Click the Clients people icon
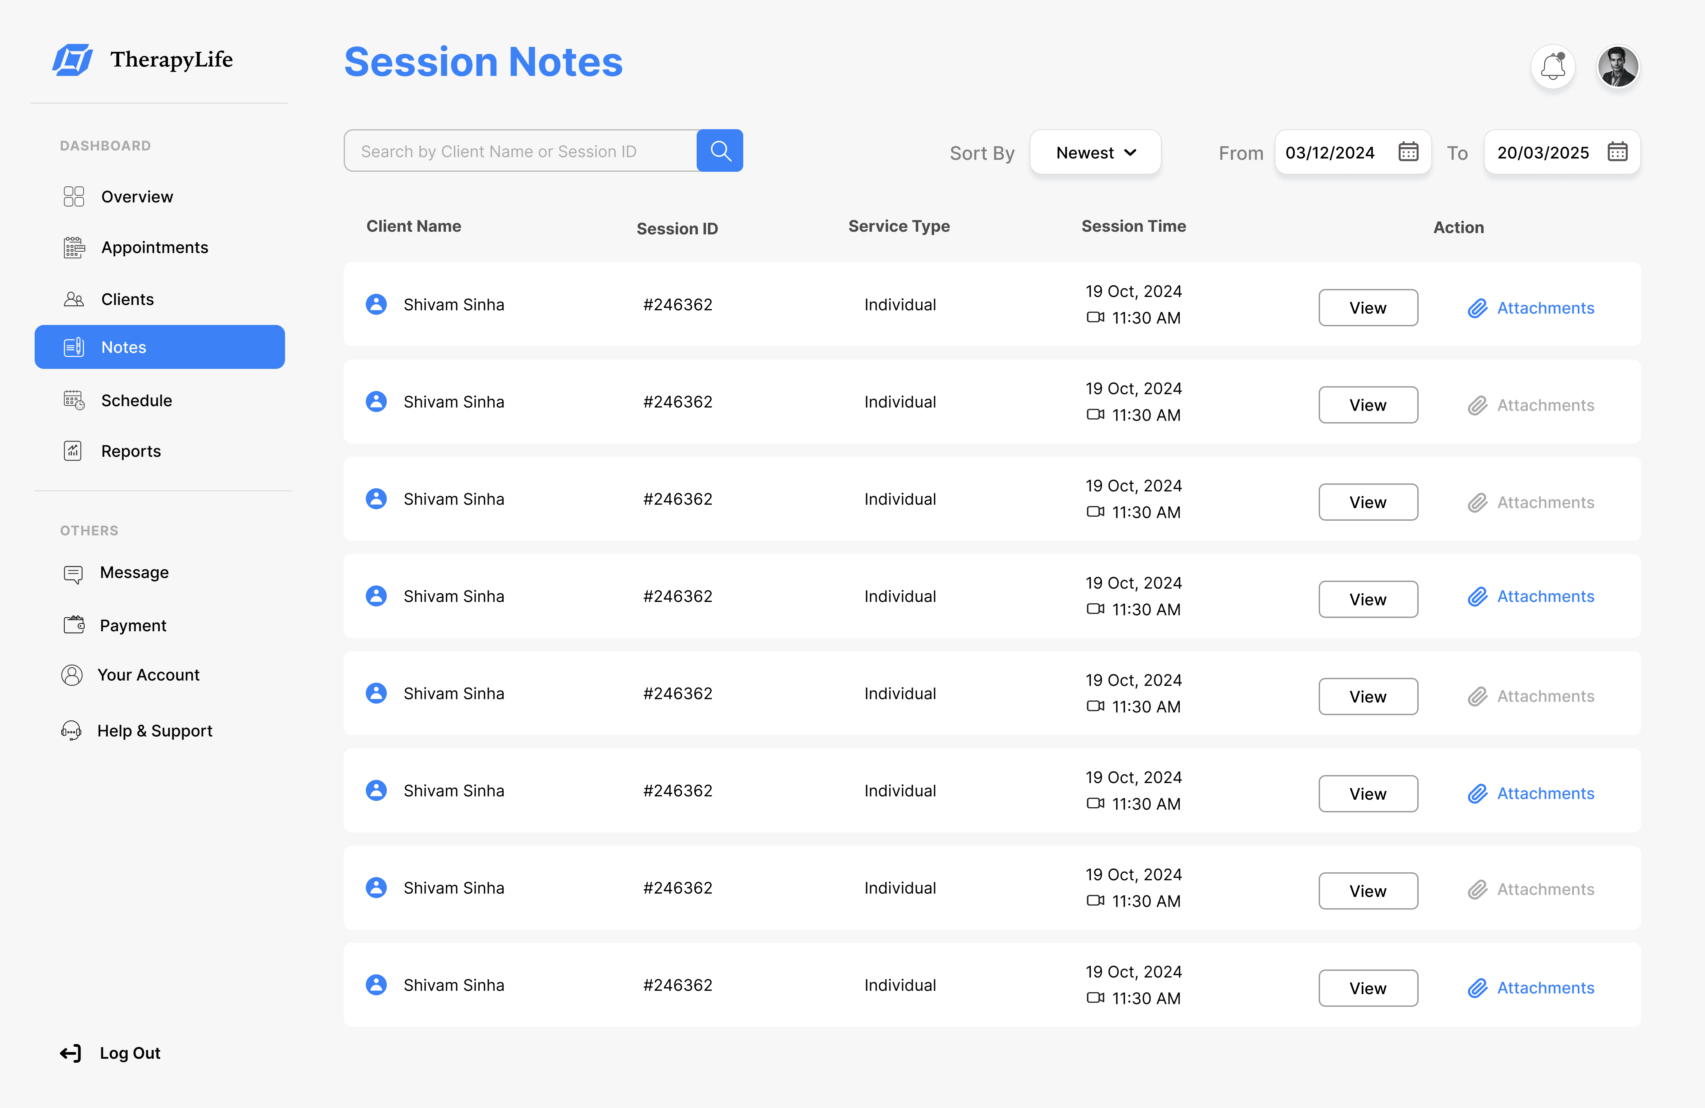Screen dimensions: 1705x1108 74,299
